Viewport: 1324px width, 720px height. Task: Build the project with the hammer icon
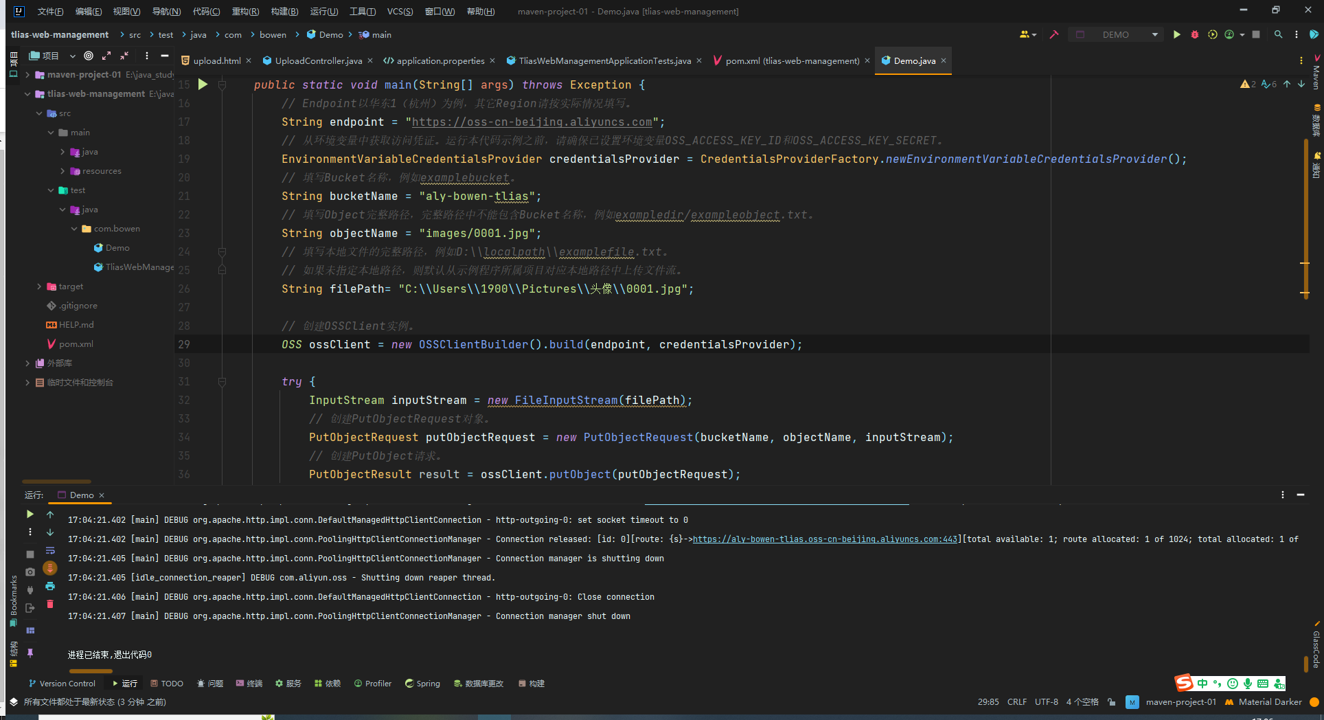[1054, 34]
